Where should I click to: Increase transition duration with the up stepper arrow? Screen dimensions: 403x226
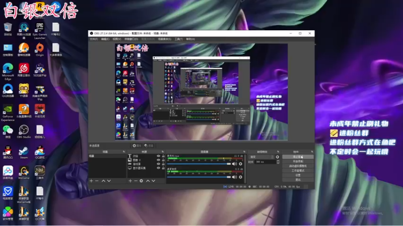coord(278,161)
